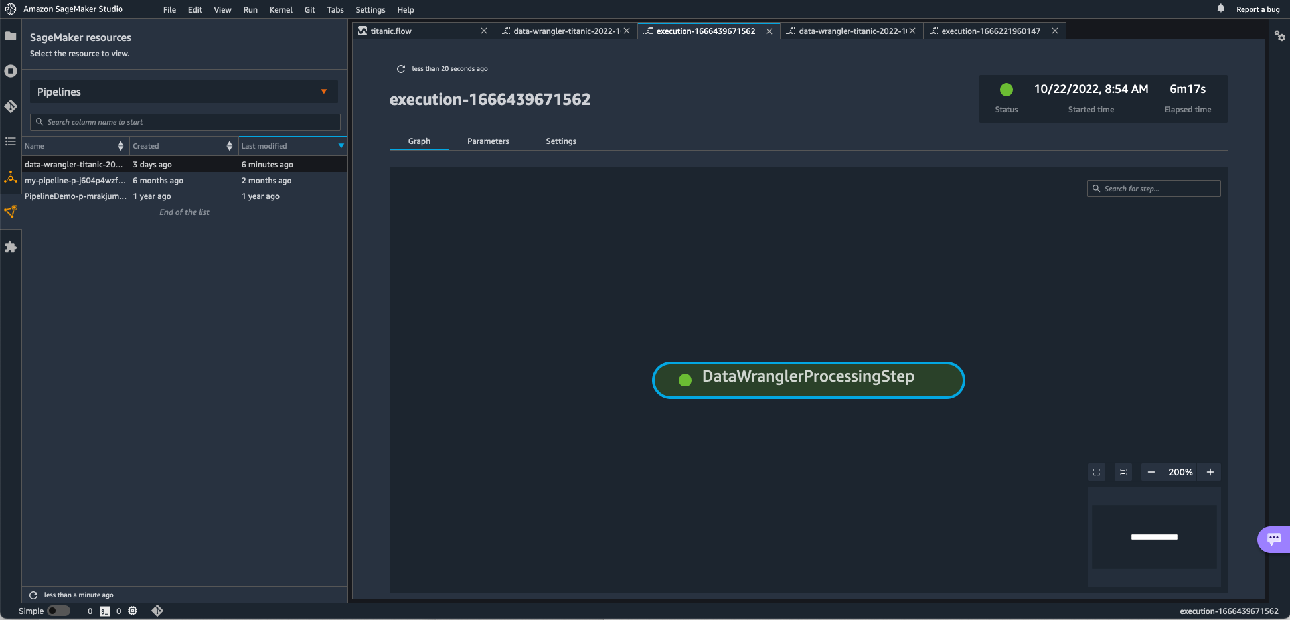The width and height of the screenshot is (1290, 620).
Task: Open the Run menu
Action: [250, 10]
